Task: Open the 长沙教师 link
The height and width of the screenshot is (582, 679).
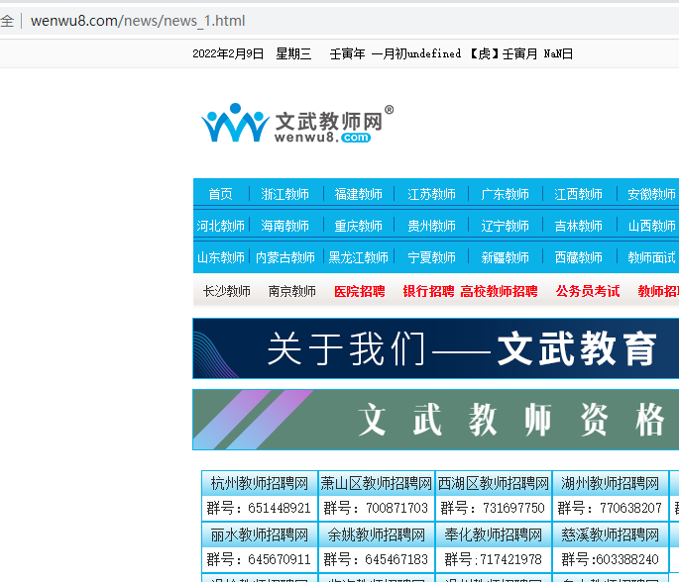Action: tap(227, 291)
